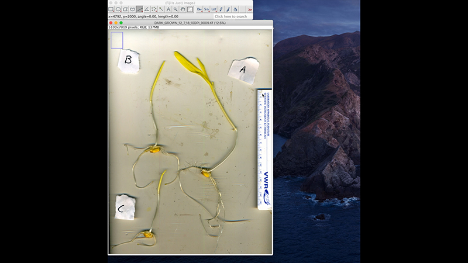
Task: Activate the Text tool
Action: (168, 9)
